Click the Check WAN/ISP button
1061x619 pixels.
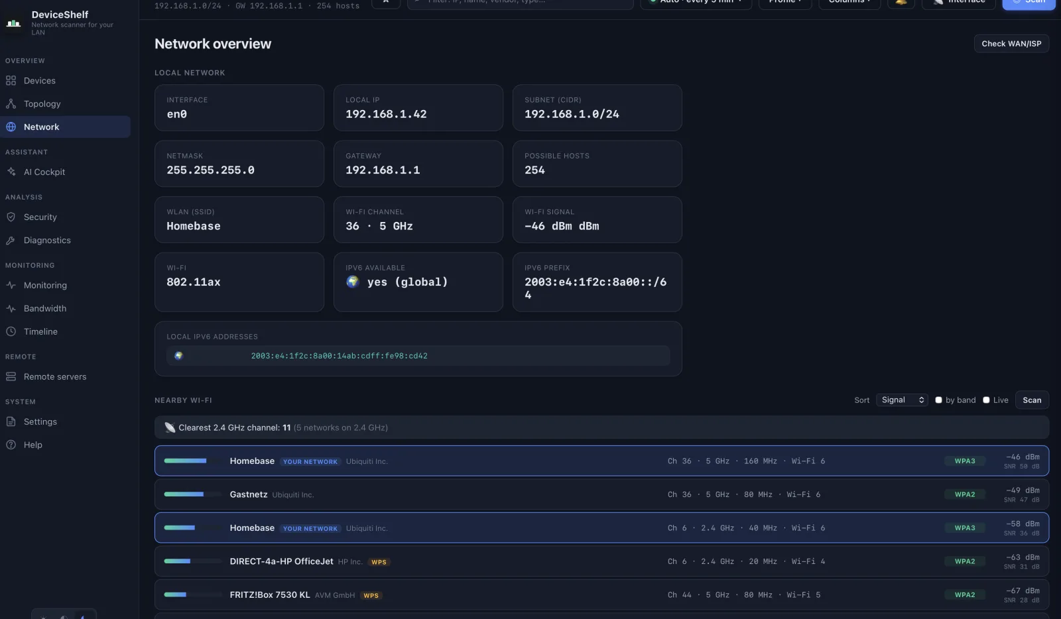1011,44
